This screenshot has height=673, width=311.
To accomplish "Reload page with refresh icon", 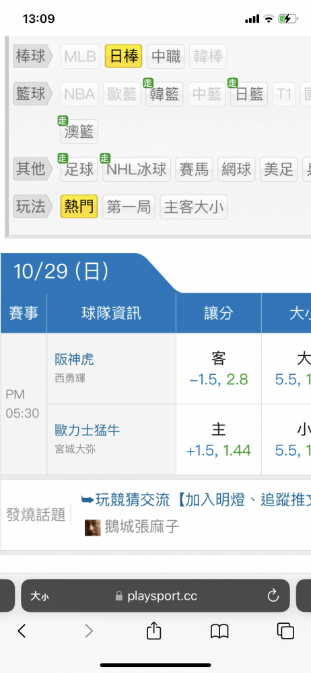I will pyautogui.click(x=273, y=596).
